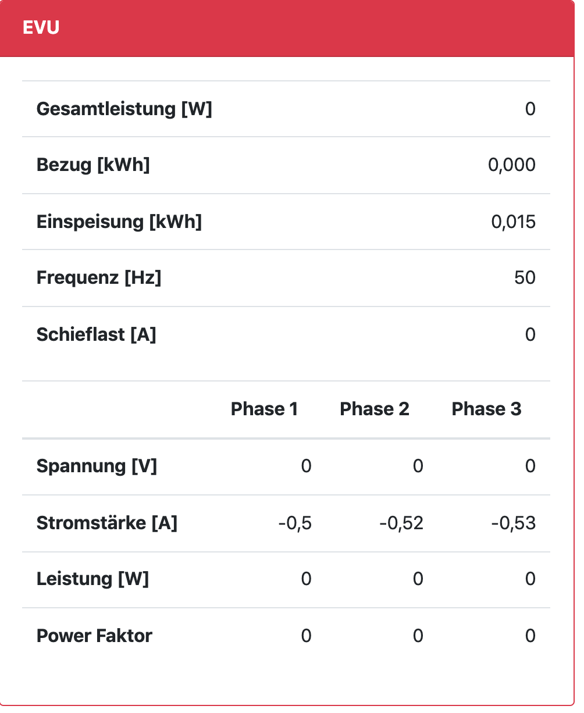Select the Einspeisung [kWh] label
Screen dimensions: 584x713
click(119, 222)
